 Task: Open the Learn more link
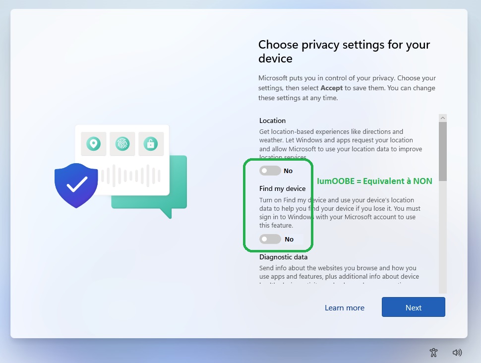click(345, 308)
